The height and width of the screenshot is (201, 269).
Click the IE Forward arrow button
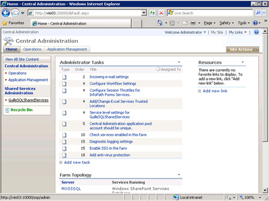coord(15,13)
